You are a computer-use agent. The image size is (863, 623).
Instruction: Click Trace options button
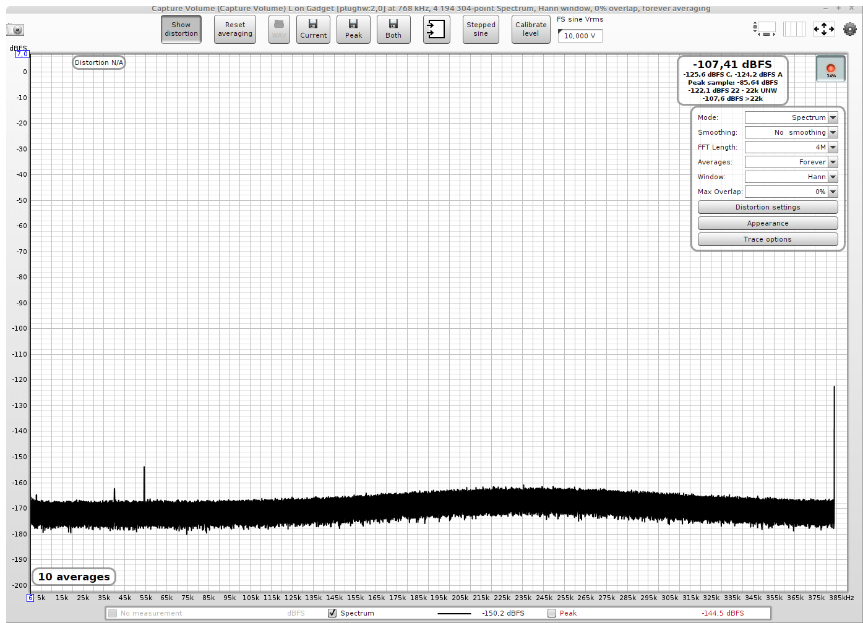(768, 239)
